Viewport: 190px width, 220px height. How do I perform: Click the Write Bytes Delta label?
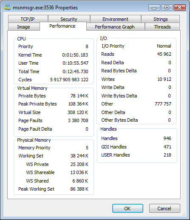119,96
